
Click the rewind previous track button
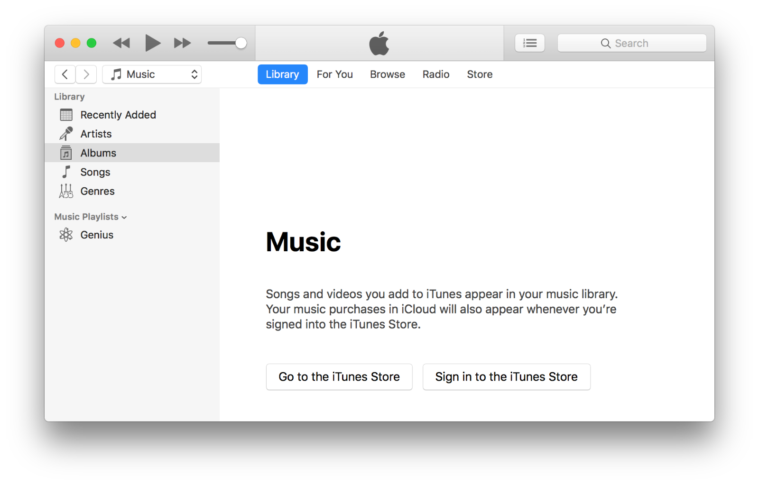121,43
